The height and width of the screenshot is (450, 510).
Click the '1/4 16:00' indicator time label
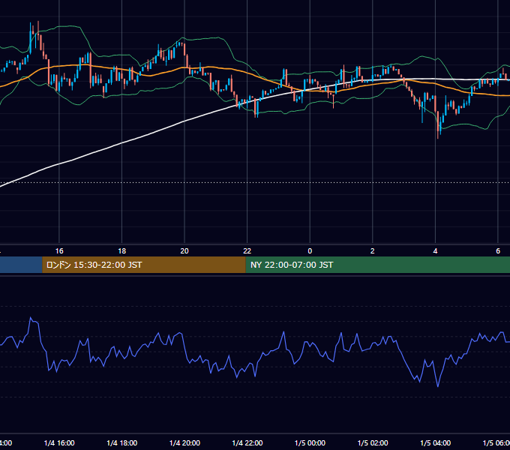59,443
